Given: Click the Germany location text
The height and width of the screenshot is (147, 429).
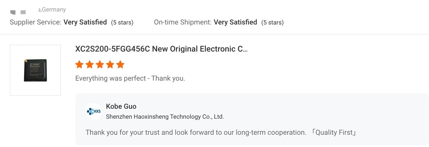Looking at the screenshot, I should (x=52, y=9).
